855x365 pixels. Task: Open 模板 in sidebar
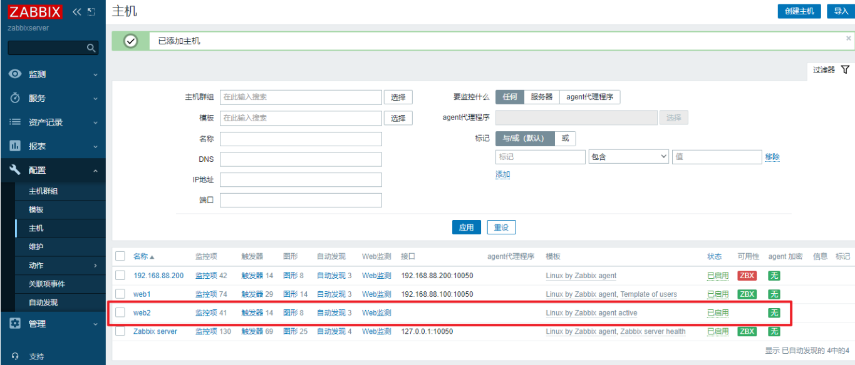click(x=36, y=210)
